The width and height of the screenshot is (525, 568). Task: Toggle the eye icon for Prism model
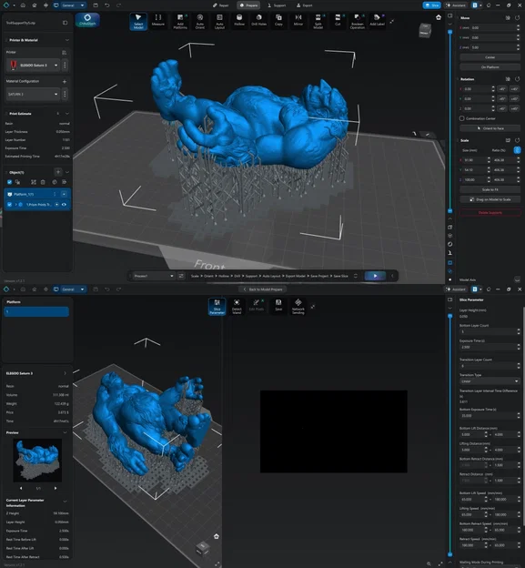pos(64,205)
